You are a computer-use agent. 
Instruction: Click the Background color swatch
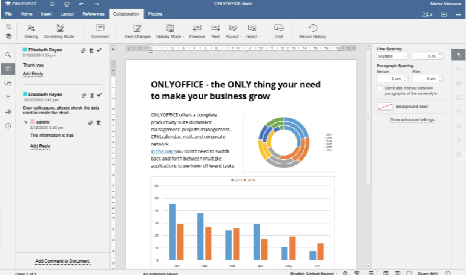click(385, 107)
